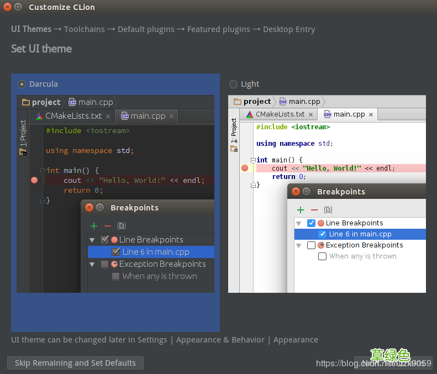Click main.cpp breadcrumb in Light preview

tap(299, 102)
